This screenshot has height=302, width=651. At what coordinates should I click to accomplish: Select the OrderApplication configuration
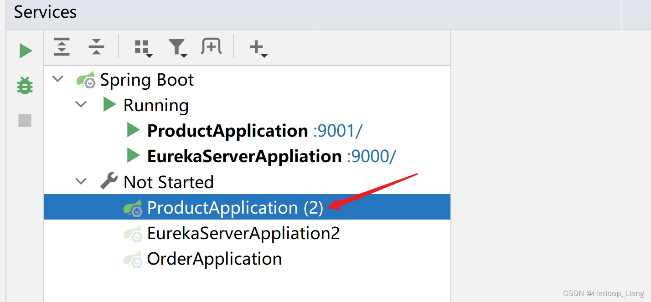click(x=214, y=259)
